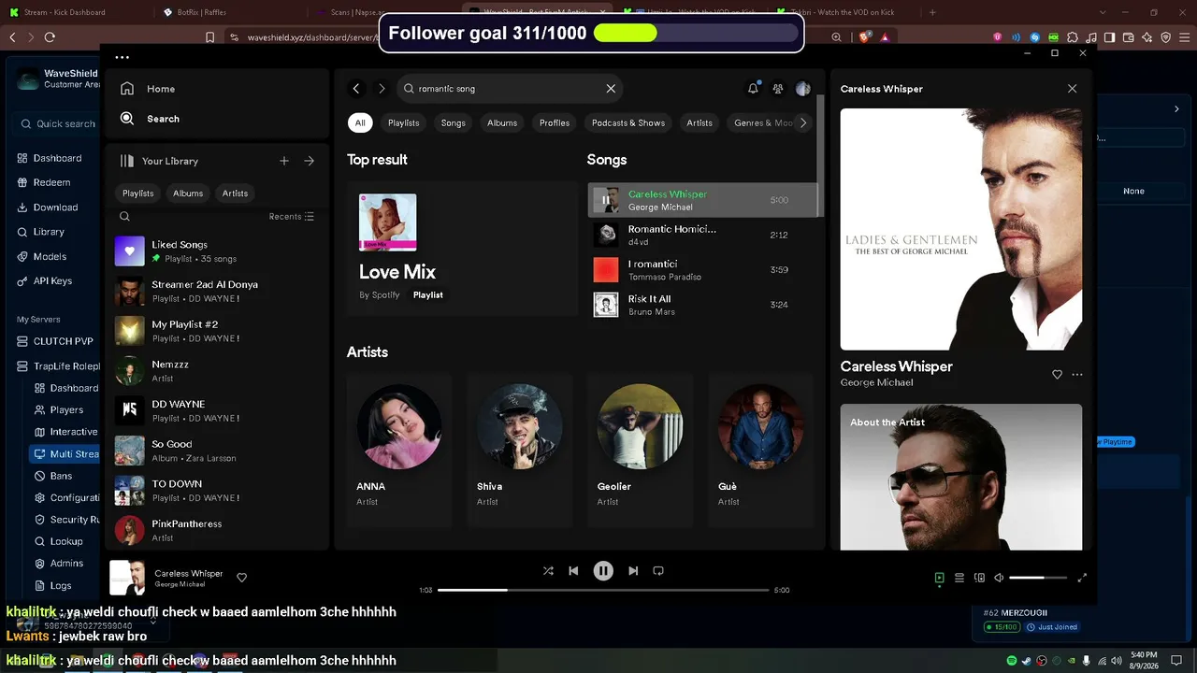Open the library Recents sort dropdown
The height and width of the screenshot is (673, 1197).
292,216
